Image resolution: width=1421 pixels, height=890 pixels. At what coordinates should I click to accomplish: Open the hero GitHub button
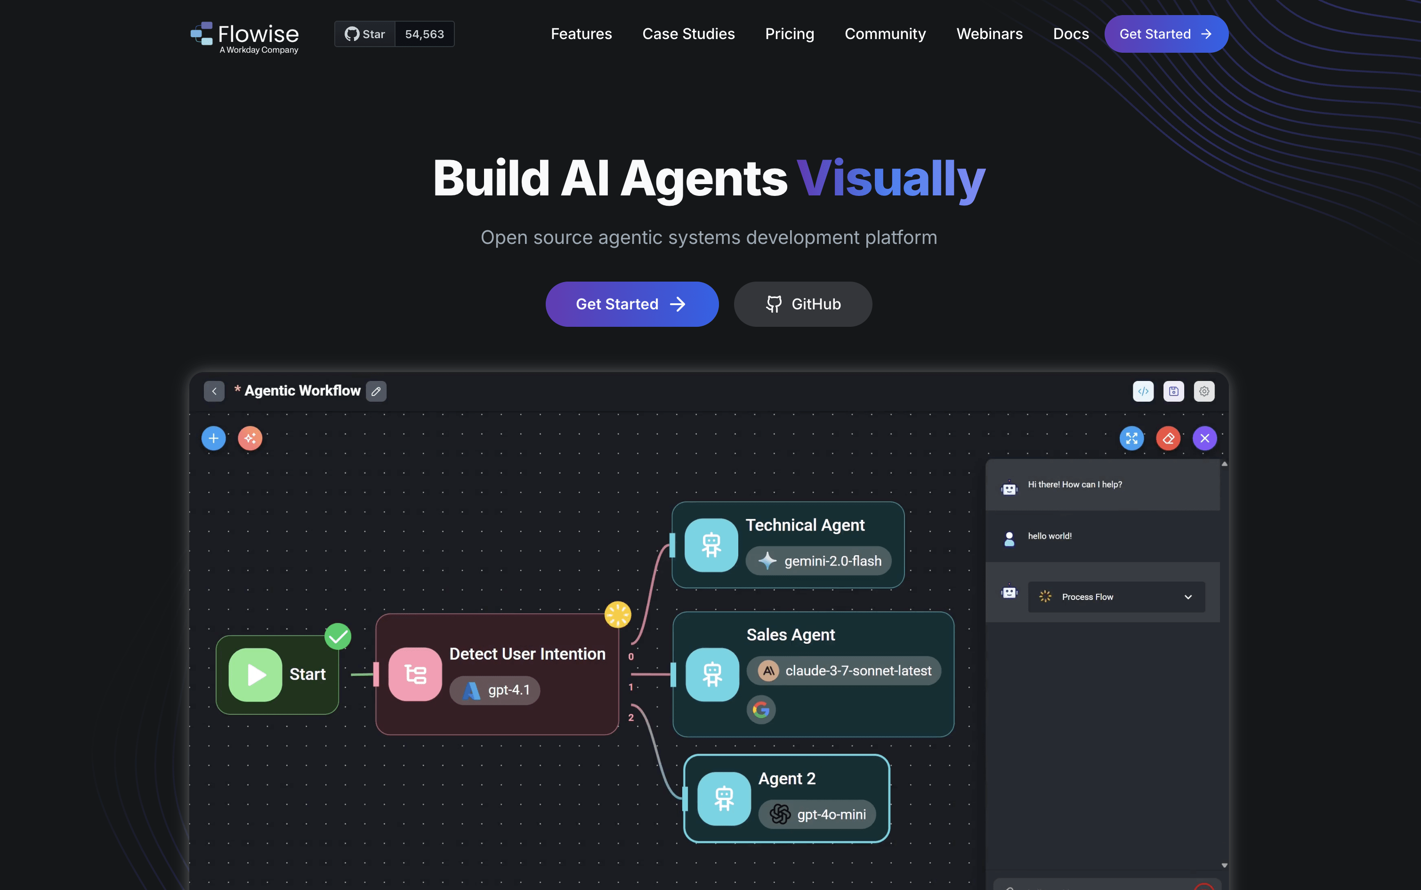tap(803, 304)
